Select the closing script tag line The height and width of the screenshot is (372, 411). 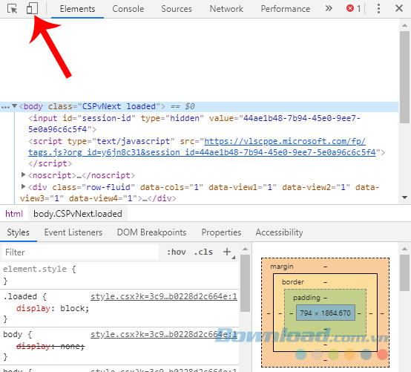[x=50, y=163]
